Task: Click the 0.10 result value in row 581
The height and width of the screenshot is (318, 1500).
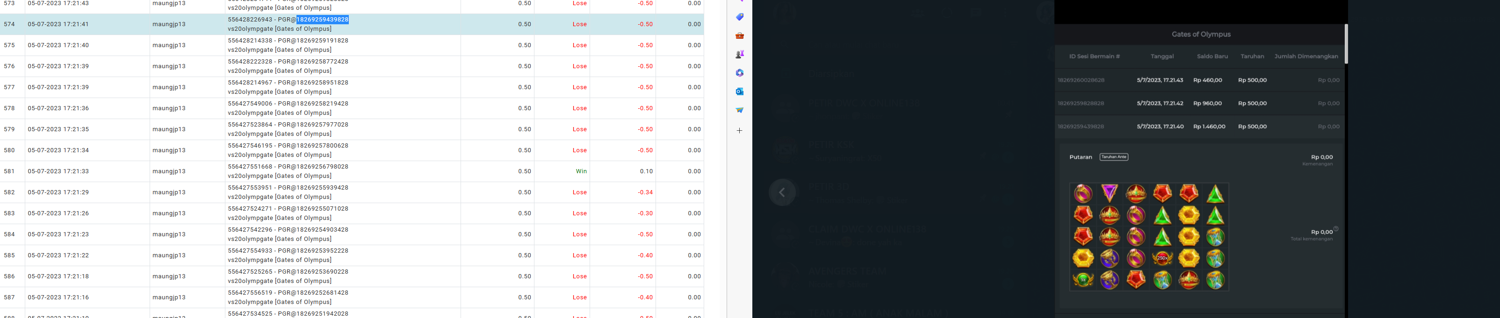Action: pyautogui.click(x=646, y=171)
